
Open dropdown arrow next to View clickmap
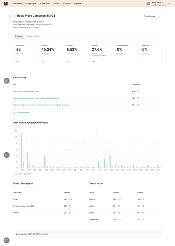tap(159, 16)
